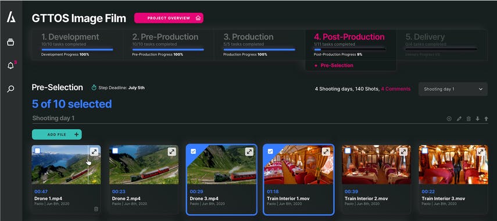The height and width of the screenshot is (221, 497).
Task: Open the 4 Comments link
Action: pos(396,89)
